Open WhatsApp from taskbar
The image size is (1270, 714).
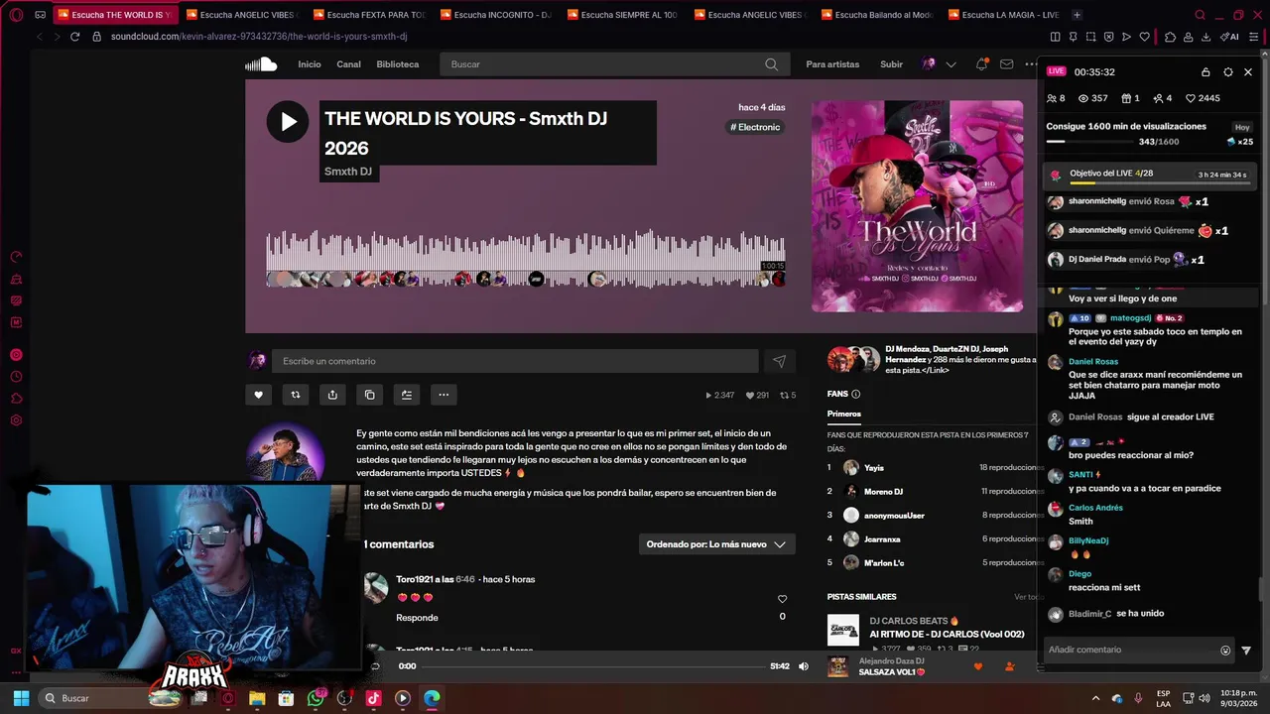pyautogui.click(x=316, y=698)
